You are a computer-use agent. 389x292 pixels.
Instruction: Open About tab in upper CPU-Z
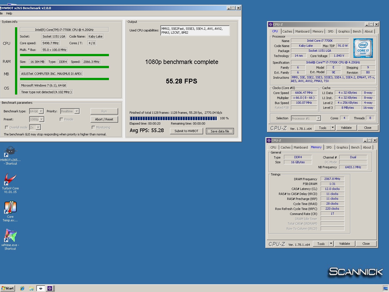[369, 32]
